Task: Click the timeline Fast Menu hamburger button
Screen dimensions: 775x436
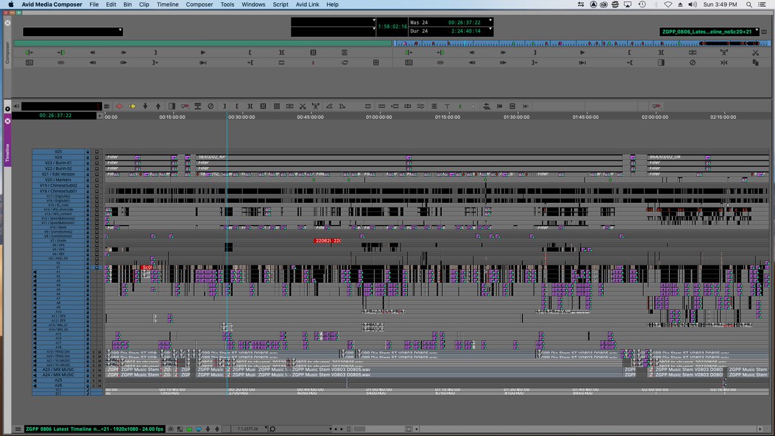Action: click(x=19, y=429)
